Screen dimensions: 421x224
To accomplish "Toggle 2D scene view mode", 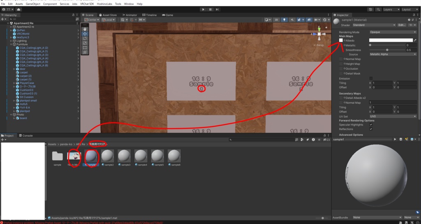I will [x=276, y=20].
